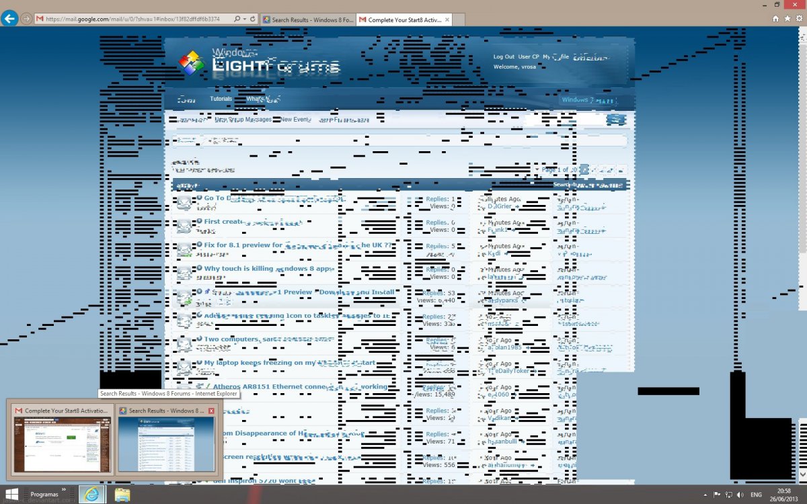807x504 pixels.
Task: Open 'Atheros AR8151 Ethernet' thread
Action: pyautogui.click(x=300, y=386)
